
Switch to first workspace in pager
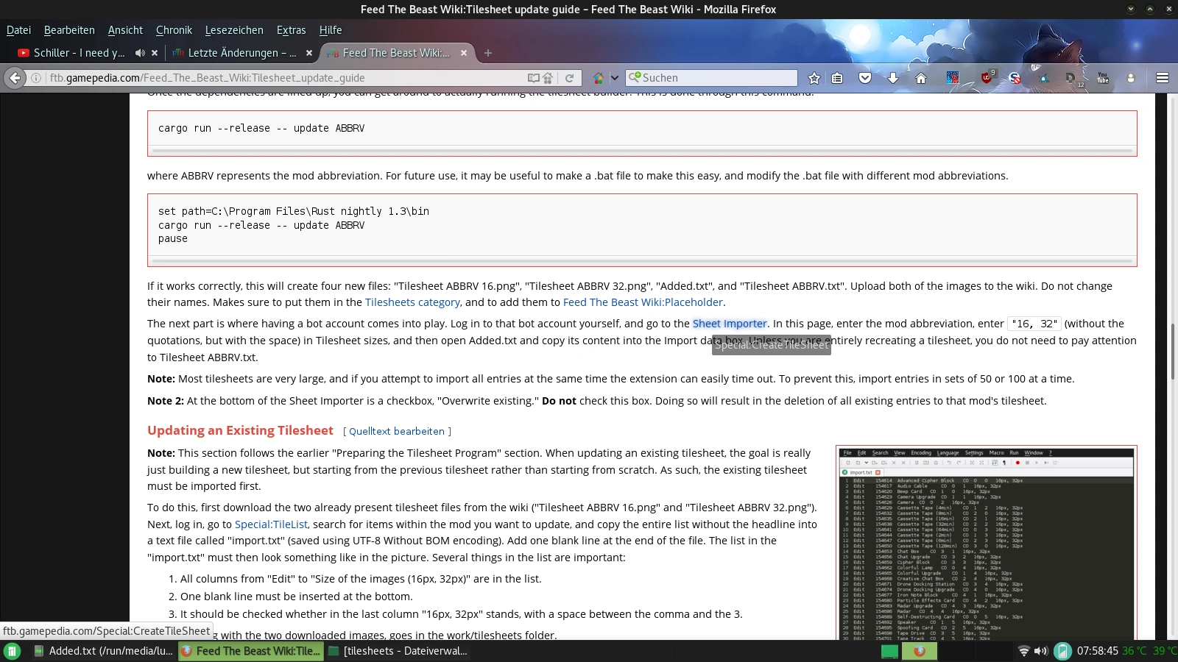coord(889,651)
